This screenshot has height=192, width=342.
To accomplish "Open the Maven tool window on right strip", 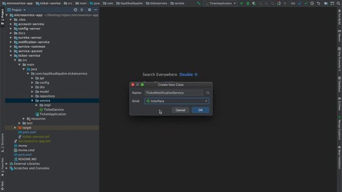I will click(339, 36).
